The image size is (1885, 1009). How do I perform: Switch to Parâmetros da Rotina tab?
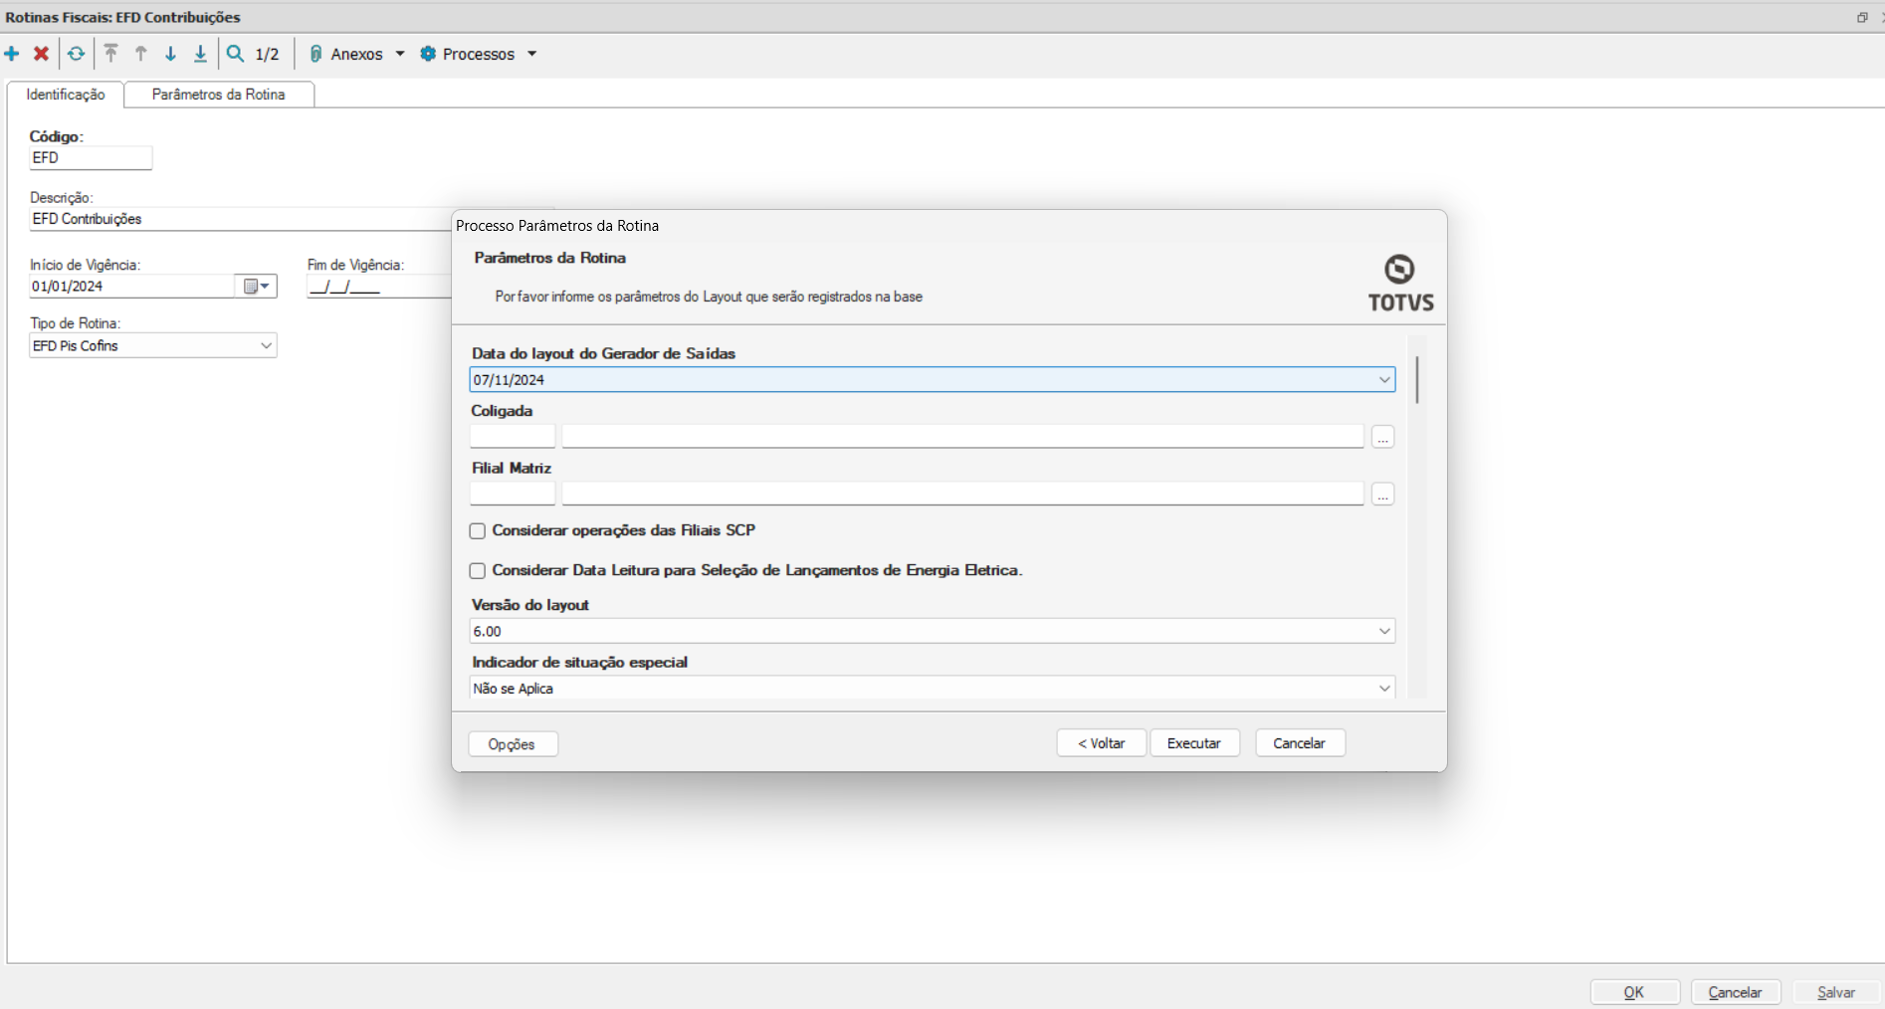click(218, 95)
